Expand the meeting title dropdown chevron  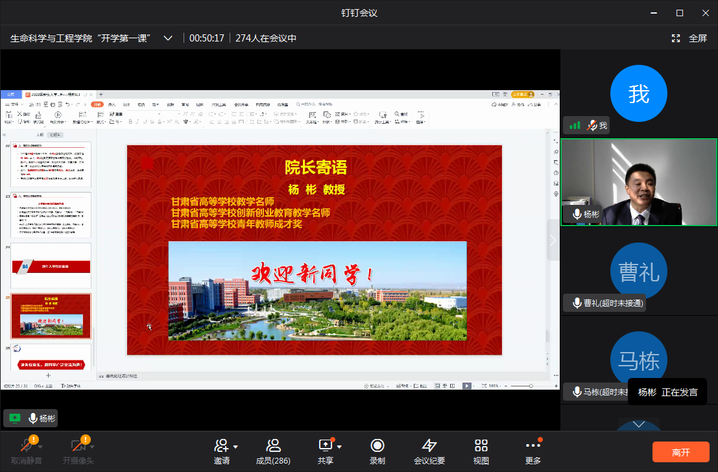point(168,38)
